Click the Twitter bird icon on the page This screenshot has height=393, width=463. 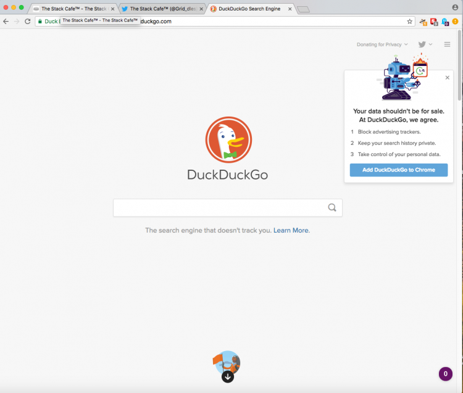[x=422, y=44]
